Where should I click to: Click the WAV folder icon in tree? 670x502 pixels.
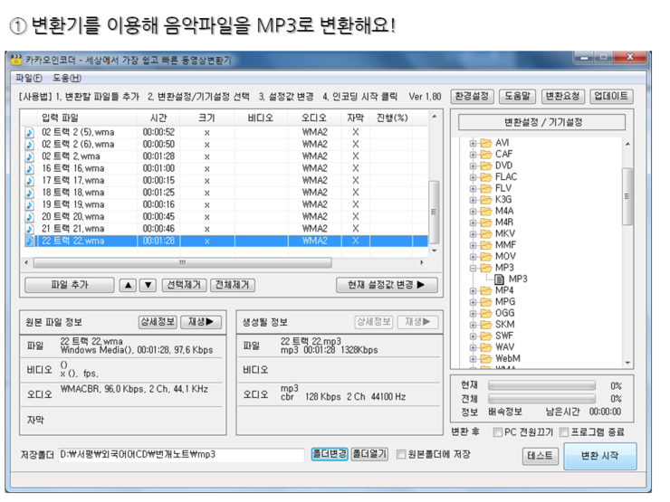click(485, 347)
